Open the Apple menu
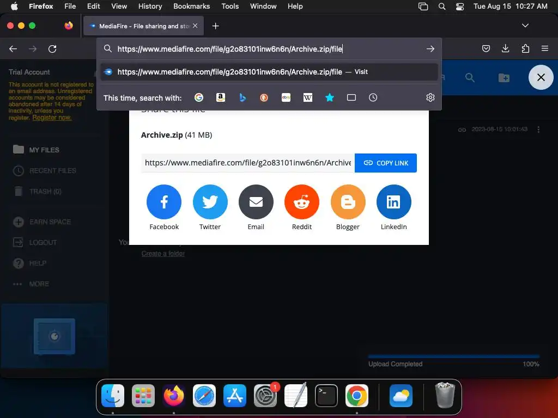Image resolution: width=558 pixels, height=418 pixels. pos(14,6)
